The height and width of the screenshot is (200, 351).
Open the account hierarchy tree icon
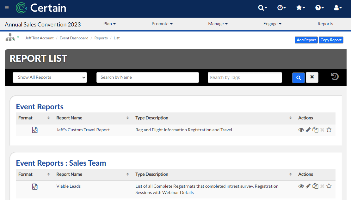tap(10, 37)
